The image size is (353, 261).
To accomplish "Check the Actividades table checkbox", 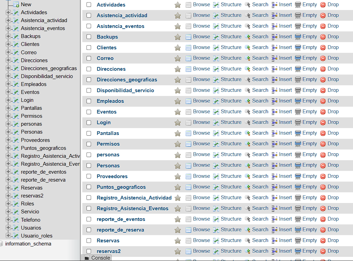I will coord(89,5).
